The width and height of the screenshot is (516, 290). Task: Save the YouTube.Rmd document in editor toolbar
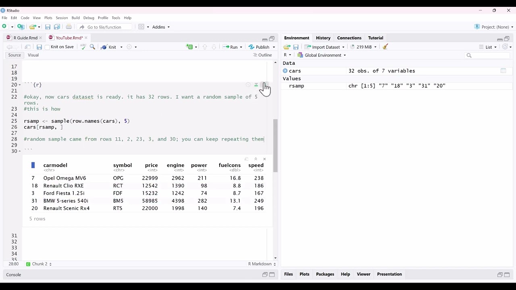click(39, 47)
